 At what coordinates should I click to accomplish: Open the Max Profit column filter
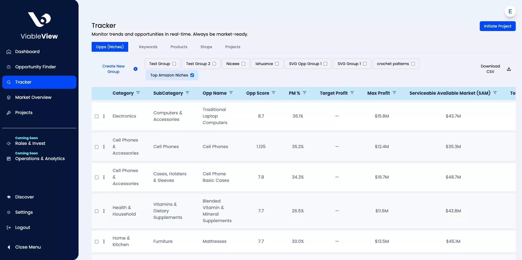pyautogui.click(x=394, y=93)
